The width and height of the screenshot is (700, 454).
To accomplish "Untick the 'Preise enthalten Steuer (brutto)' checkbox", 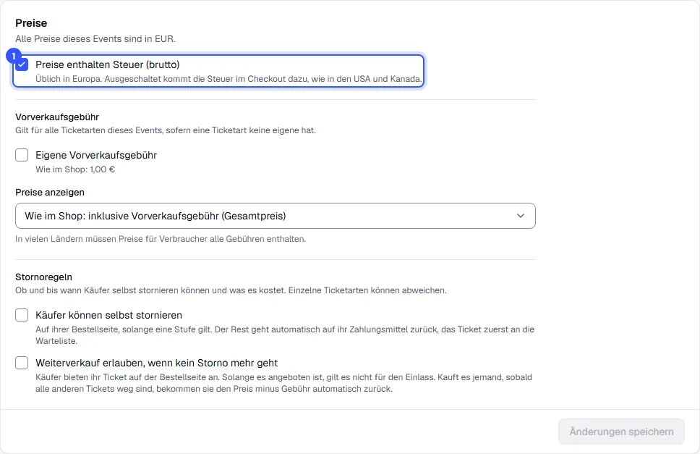I will pyautogui.click(x=22, y=64).
